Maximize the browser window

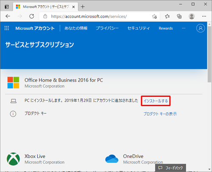coord(193,4)
